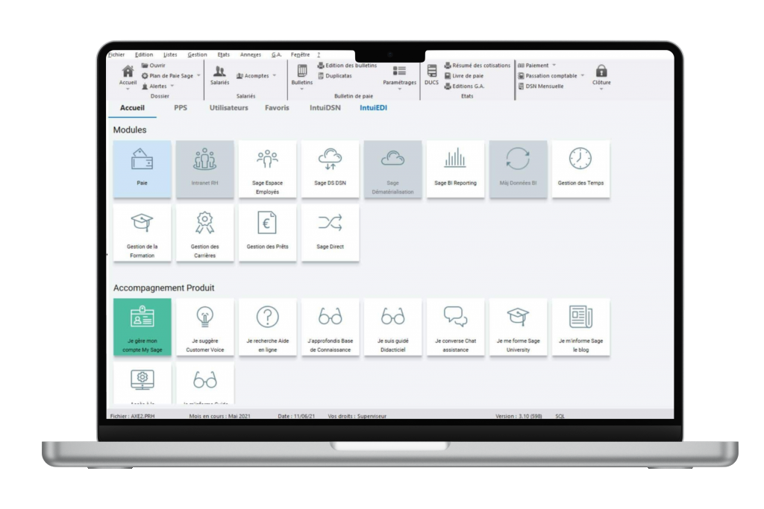Open Gestion de la Formation tile
Viewport: 764px width, 509px height.
[142, 233]
